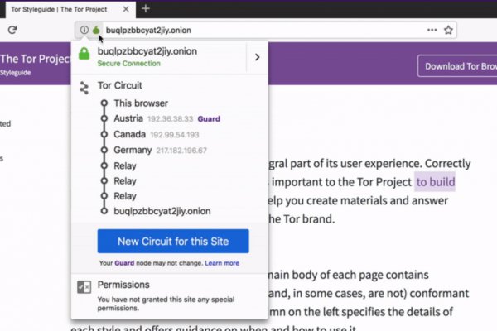497x331 pixels.
Task: Reload the page with the refresh icon
Action: point(13,30)
